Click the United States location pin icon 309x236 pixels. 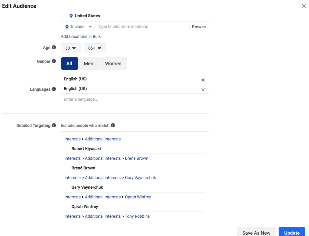(x=71, y=16)
